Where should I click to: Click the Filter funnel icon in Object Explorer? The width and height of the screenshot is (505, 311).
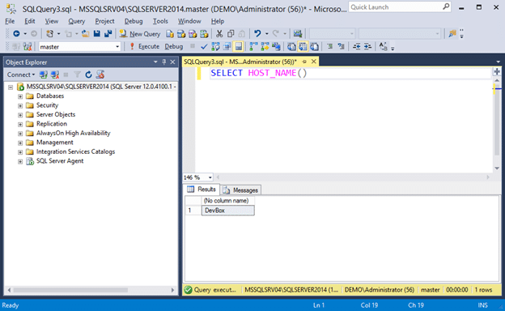pos(78,75)
